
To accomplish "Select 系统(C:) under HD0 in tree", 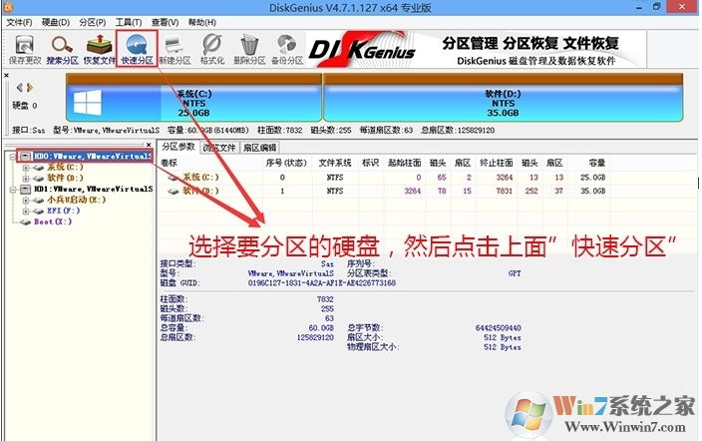I will point(65,167).
